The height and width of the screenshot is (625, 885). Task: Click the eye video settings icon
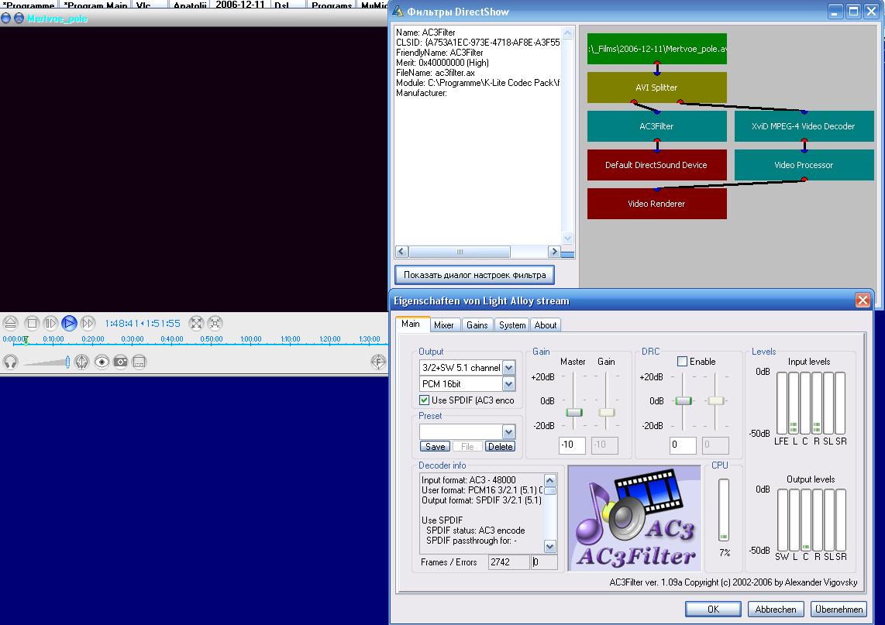[x=102, y=362]
